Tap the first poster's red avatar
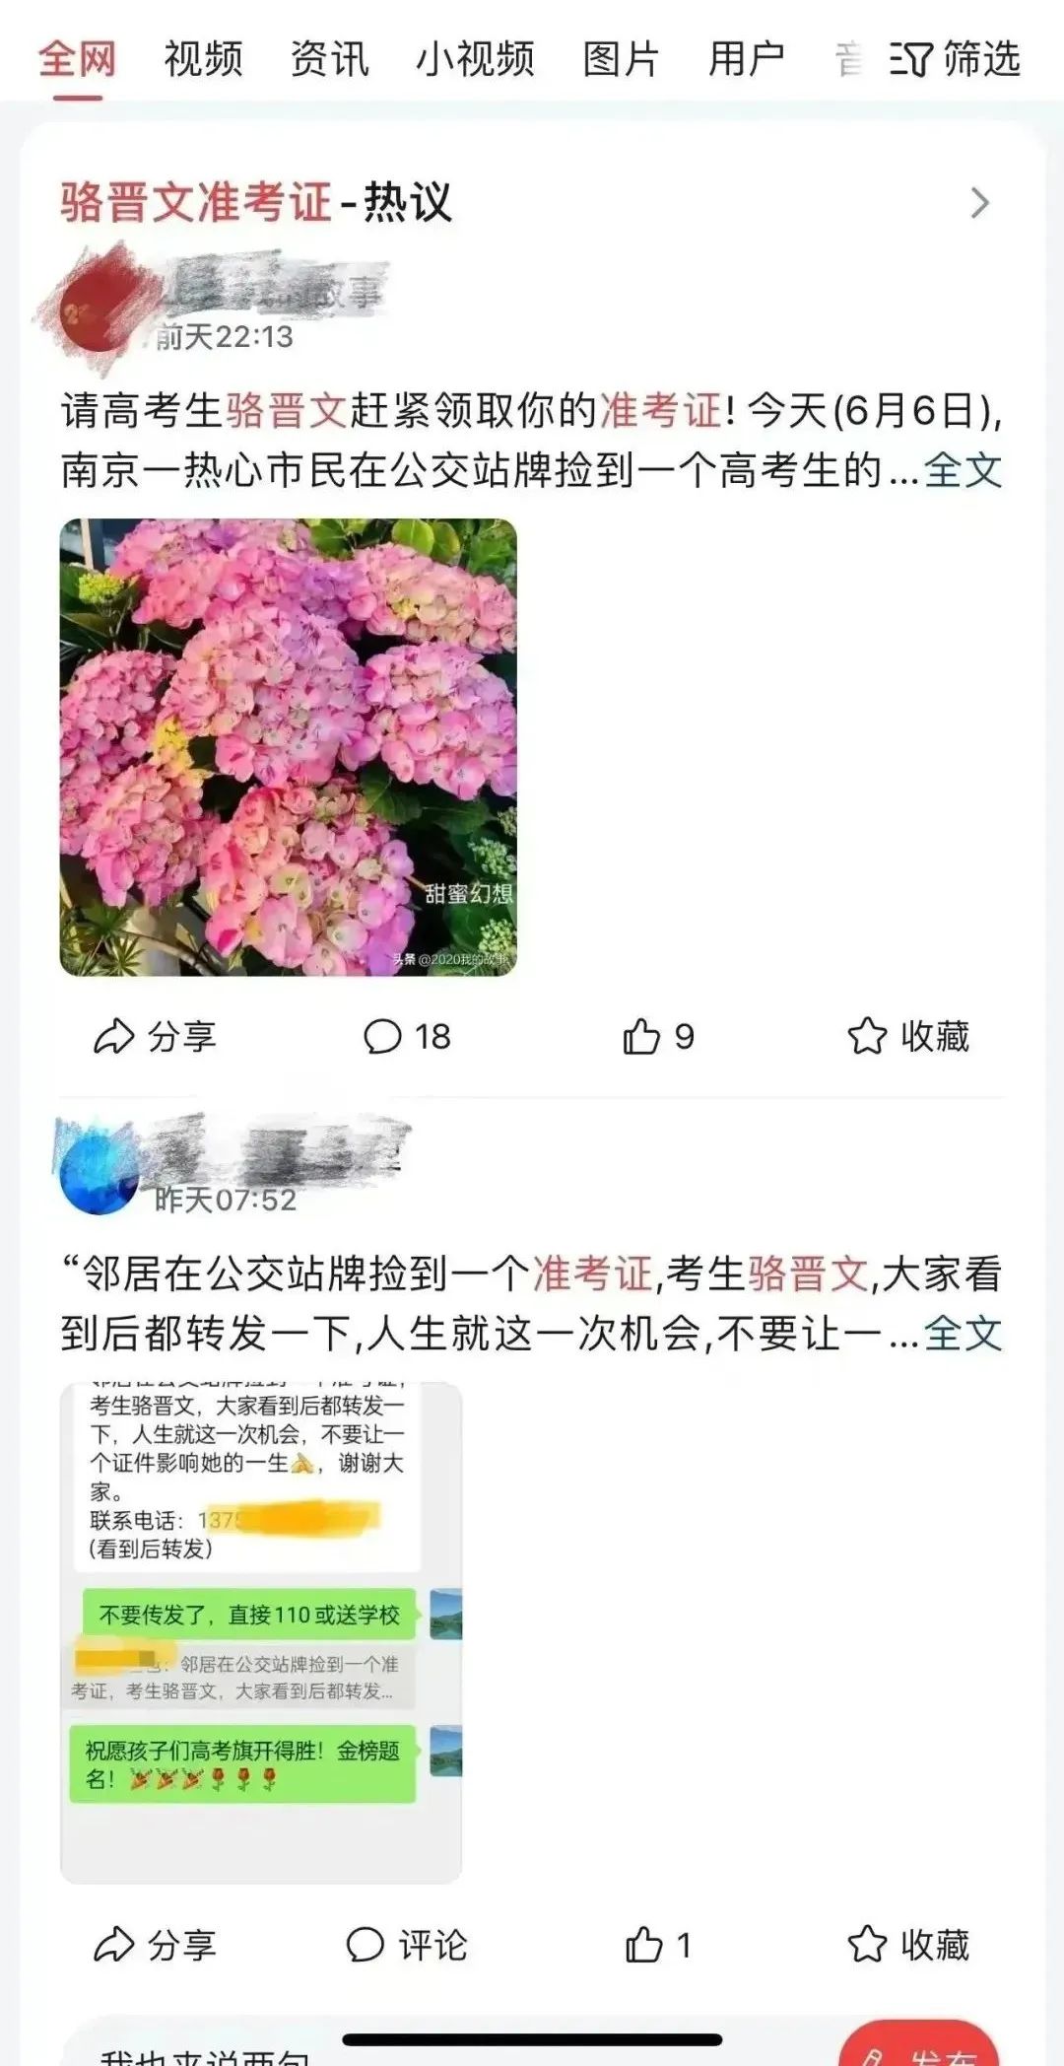Viewport: 1064px width, 2066px height. coord(97,312)
